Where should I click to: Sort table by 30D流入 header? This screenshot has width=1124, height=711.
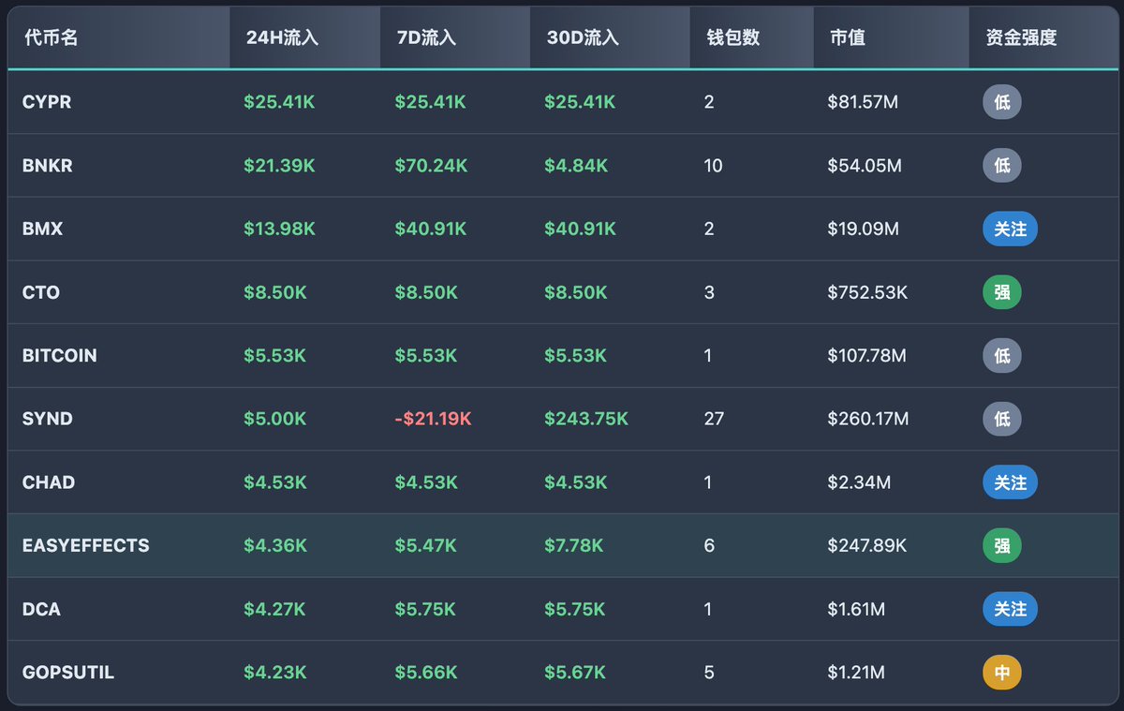[583, 38]
